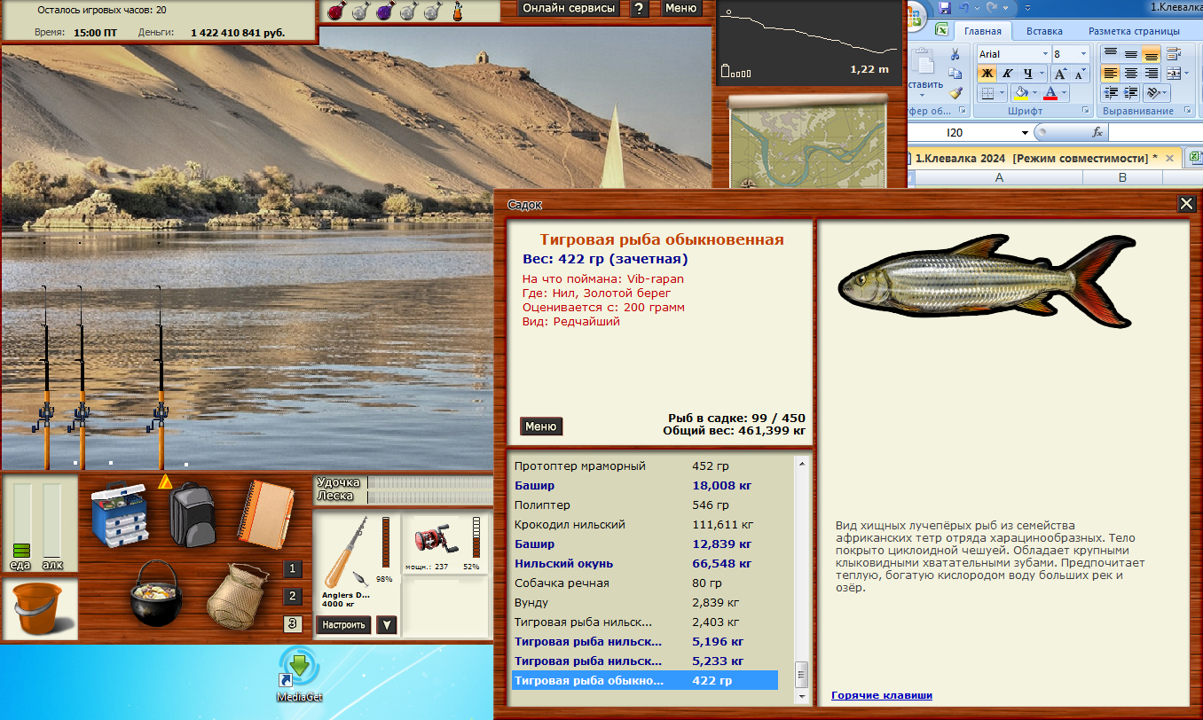Select rod slot 2
Image resolution: width=1203 pixels, height=720 pixels.
[x=294, y=597]
